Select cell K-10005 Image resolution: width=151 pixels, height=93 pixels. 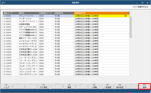click(10, 35)
